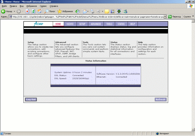Select the HOME tab

tap(58, 24)
